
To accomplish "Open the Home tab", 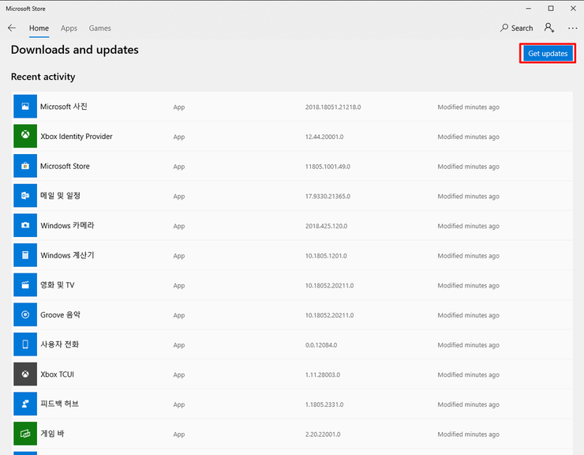I will point(39,28).
